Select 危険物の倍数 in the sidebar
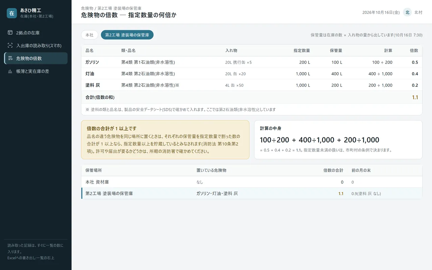 (36, 58)
